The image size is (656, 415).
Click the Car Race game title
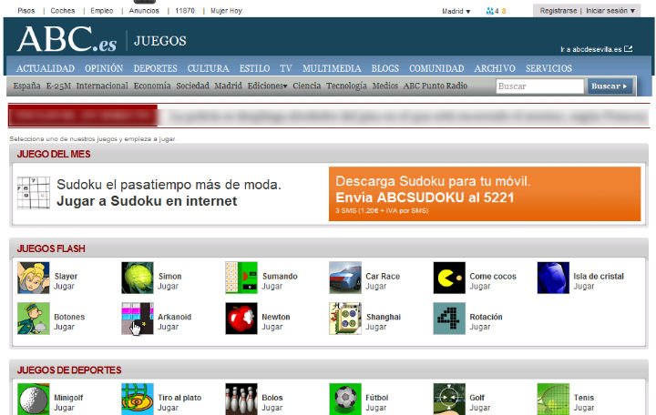pyautogui.click(x=383, y=277)
